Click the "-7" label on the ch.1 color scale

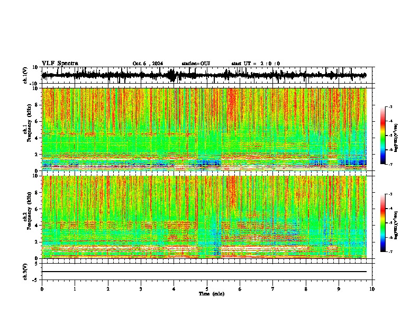[390, 164]
